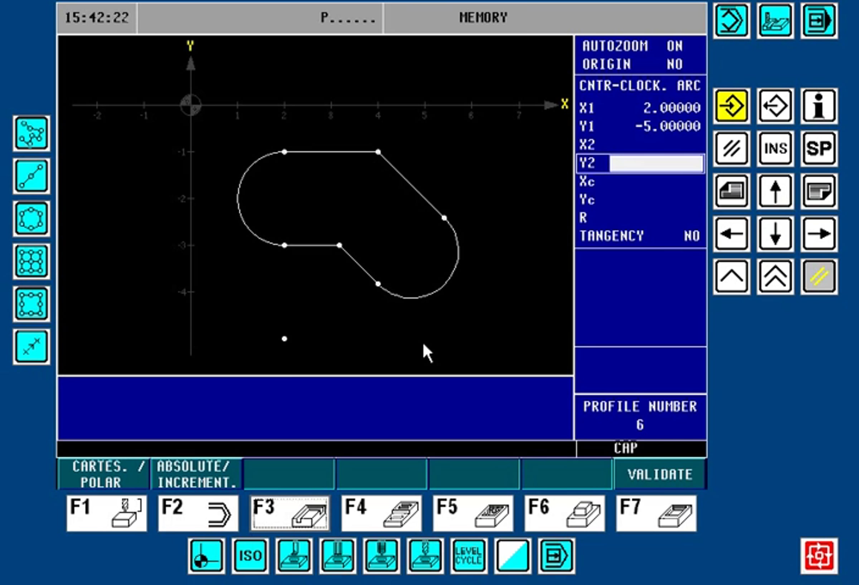859x585 pixels.
Task: Select the straight line two-point icon on left
Action: (31, 176)
